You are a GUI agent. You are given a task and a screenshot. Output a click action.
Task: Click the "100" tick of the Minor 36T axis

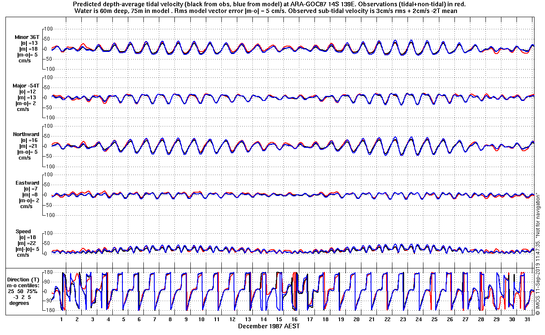47,29
